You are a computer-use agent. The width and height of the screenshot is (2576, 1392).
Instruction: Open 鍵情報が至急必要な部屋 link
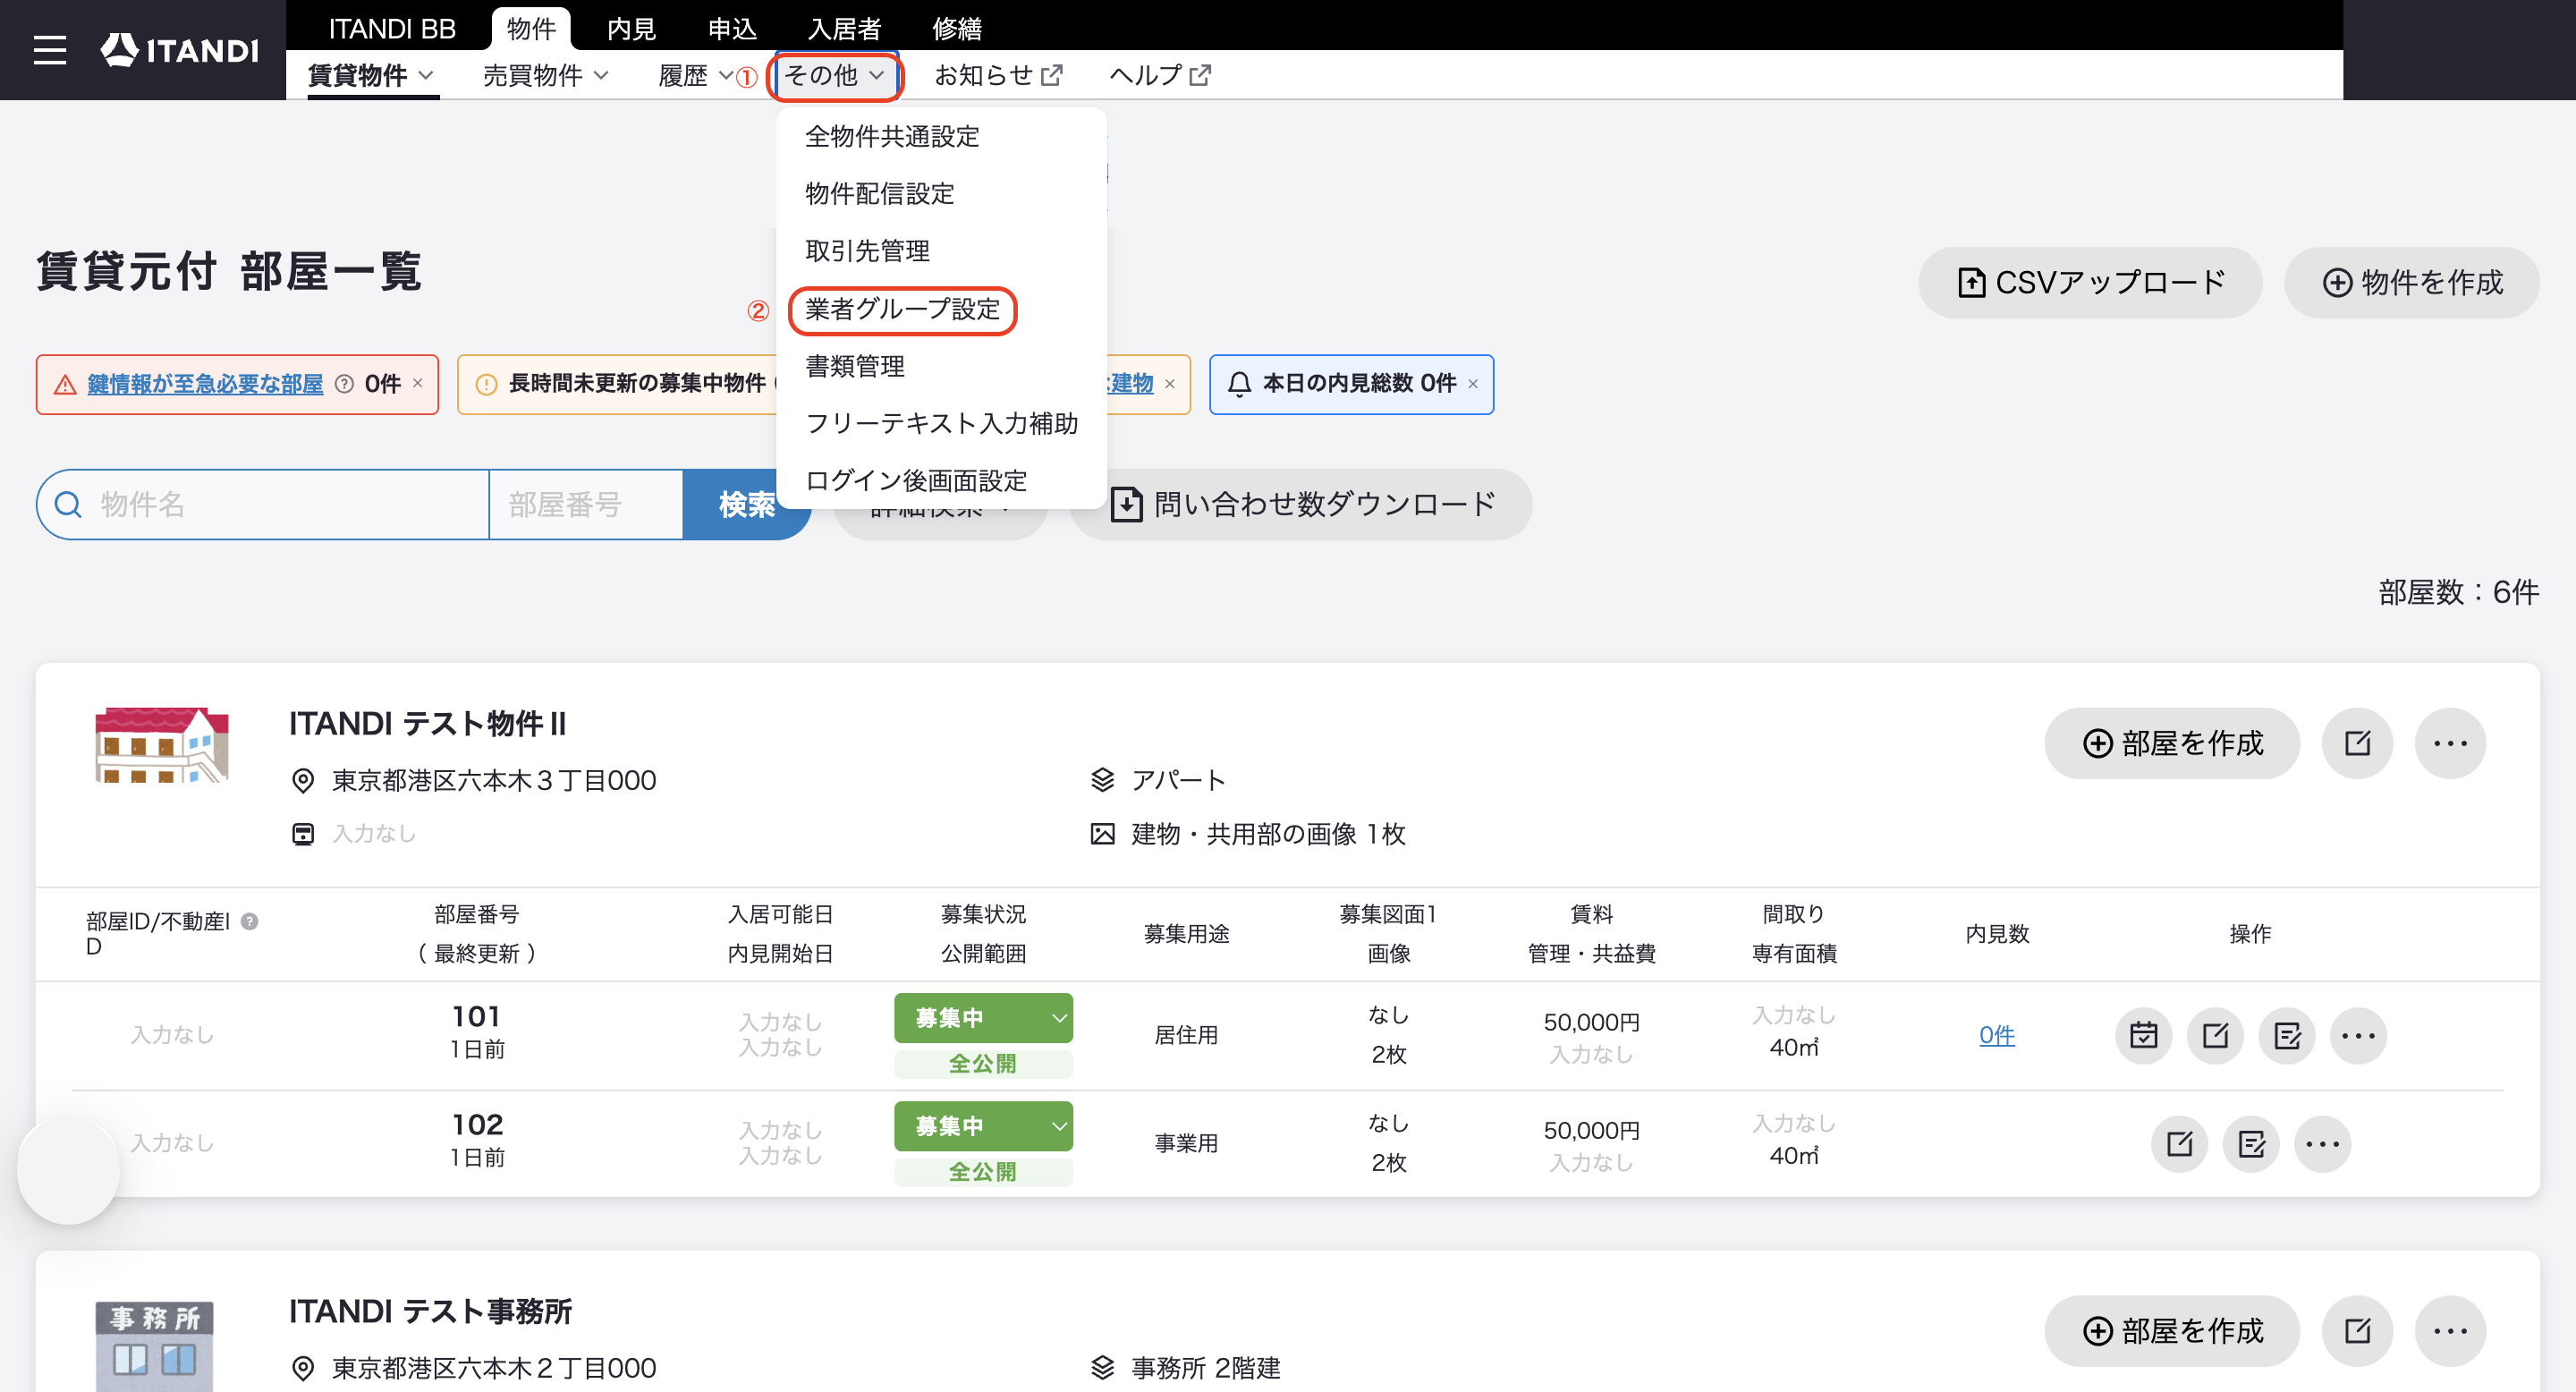coord(205,384)
